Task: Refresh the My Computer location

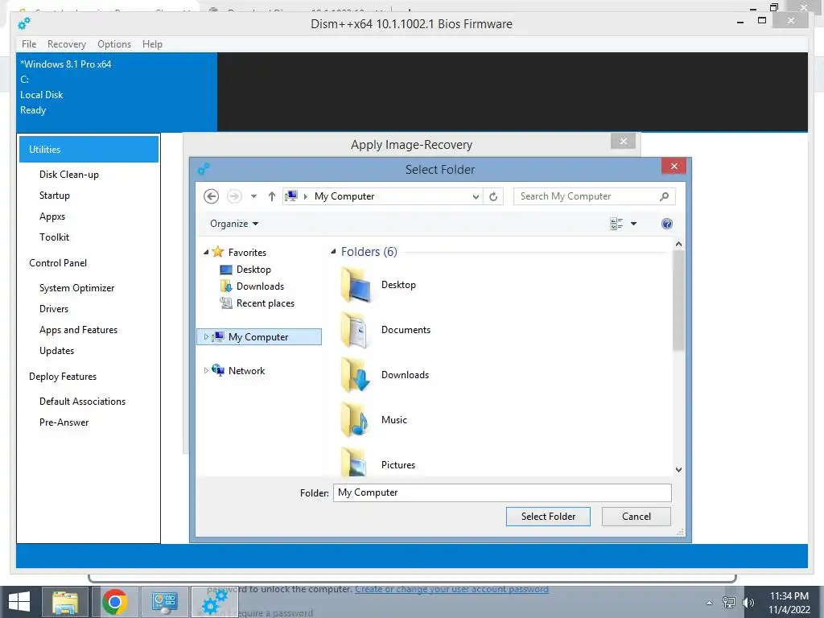Action: tap(493, 196)
